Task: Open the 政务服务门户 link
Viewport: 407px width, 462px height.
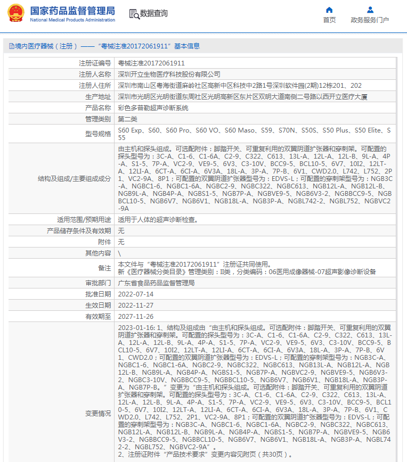Action: click(x=370, y=20)
